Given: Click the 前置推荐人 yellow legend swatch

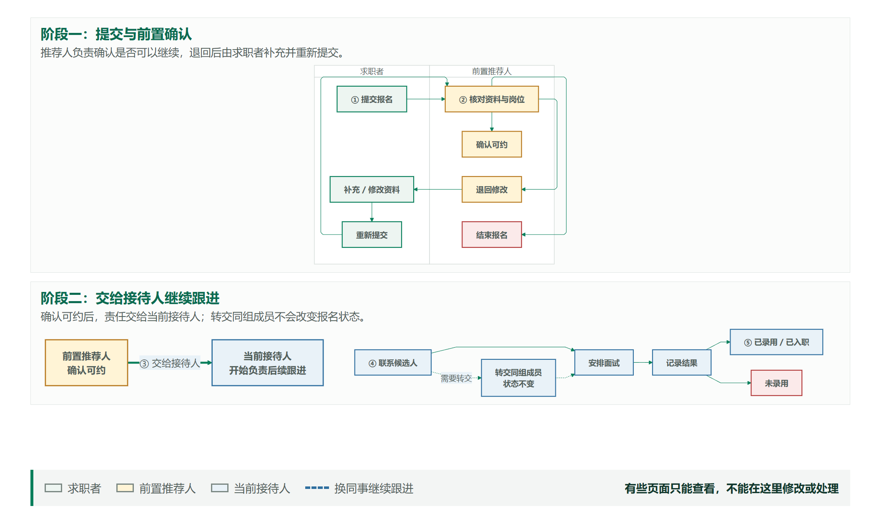Looking at the screenshot, I should click(125, 488).
